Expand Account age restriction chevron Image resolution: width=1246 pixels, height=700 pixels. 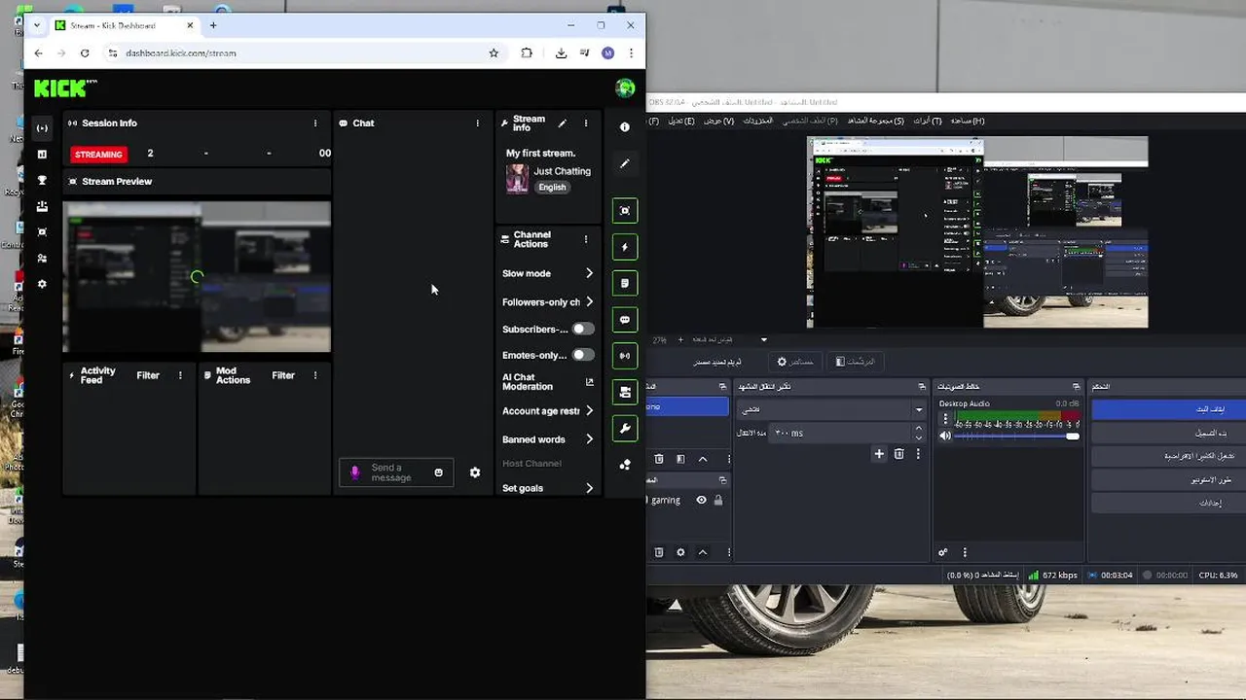(589, 410)
